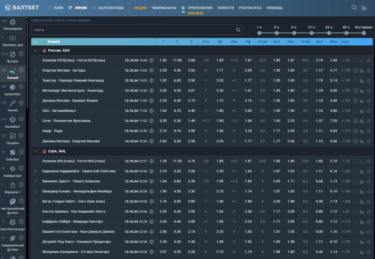The image size is (375, 259).
Task: Select the Football sport icon in sidebar
Action: [12, 54]
